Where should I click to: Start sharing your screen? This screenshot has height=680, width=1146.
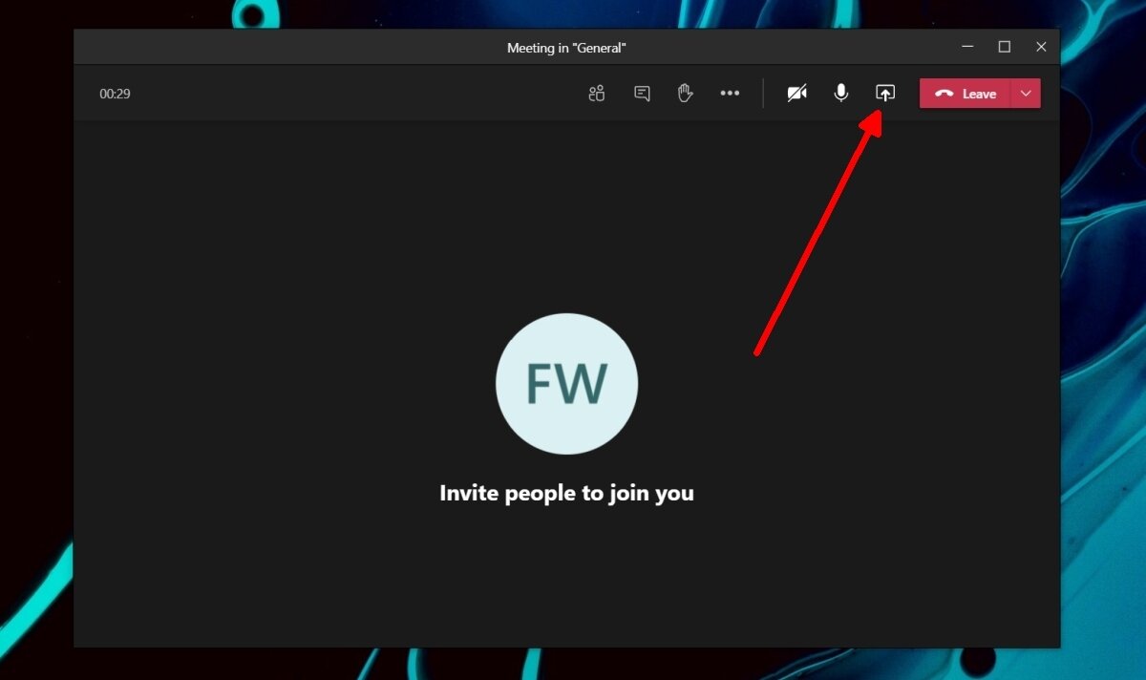tap(885, 93)
